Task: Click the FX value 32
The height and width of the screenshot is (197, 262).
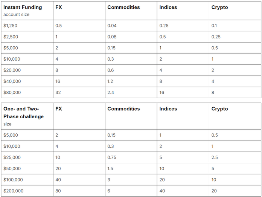Action: pos(58,93)
